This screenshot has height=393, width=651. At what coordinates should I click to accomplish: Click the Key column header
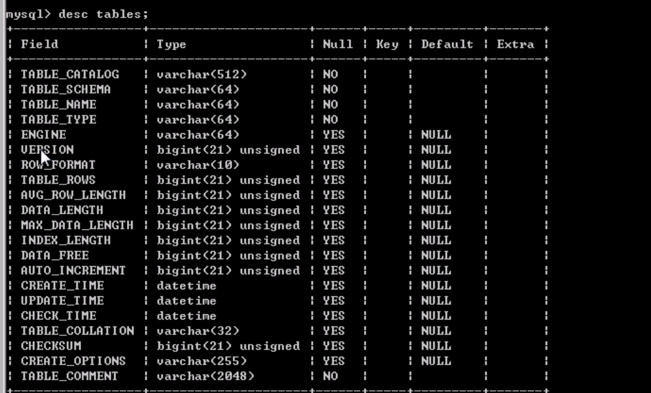click(x=386, y=45)
